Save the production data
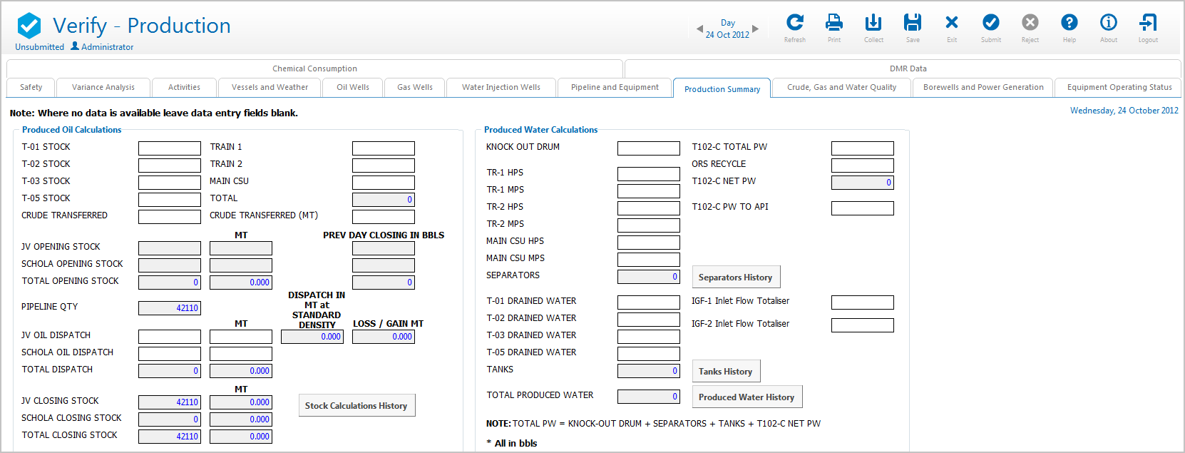Image resolution: width=1185 pixels, height=453 pixels. tap(913, 24)
